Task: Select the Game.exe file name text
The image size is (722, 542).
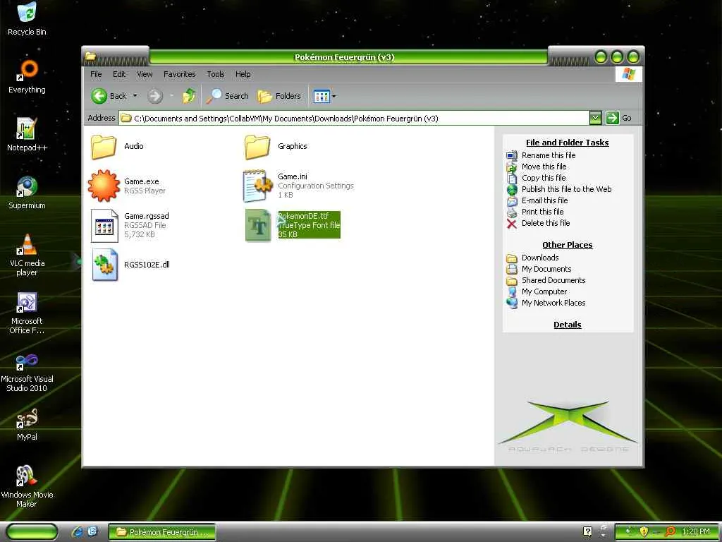Action: (141, 181)
